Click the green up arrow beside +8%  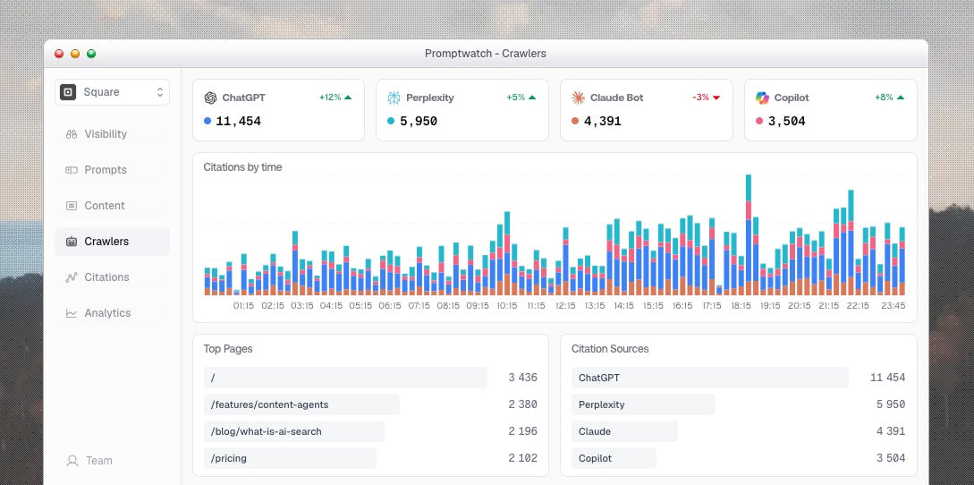click(x=901, y=97)
